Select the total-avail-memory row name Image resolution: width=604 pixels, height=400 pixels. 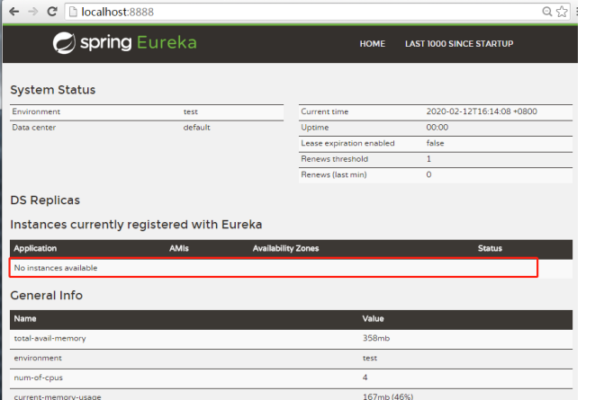click(x=50, y=339)
